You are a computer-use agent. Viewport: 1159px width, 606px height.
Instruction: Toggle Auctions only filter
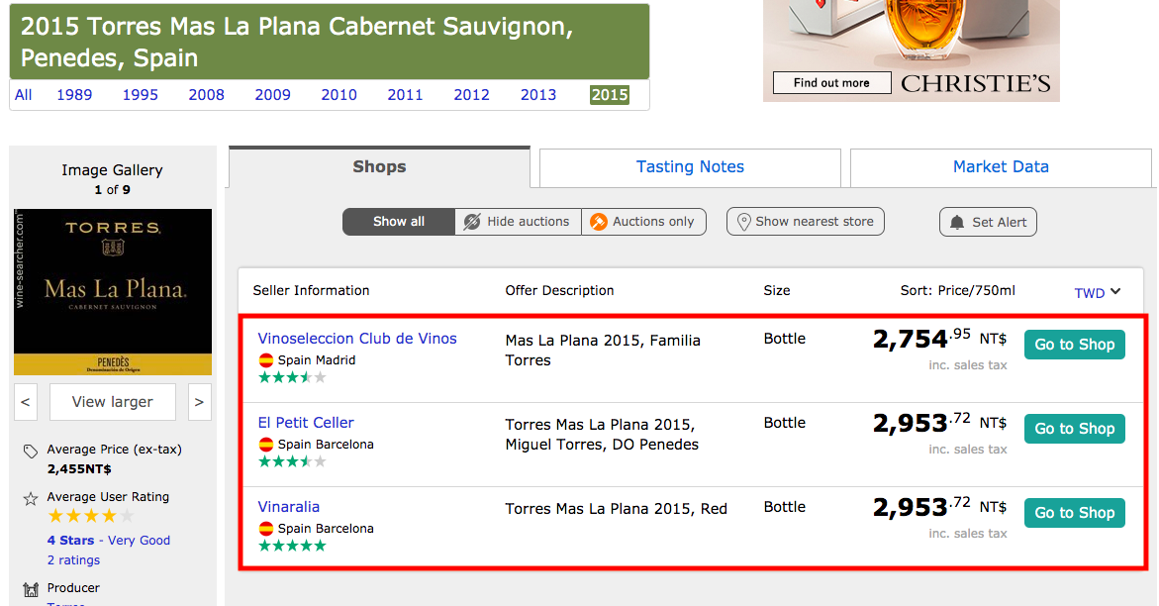coord(643,222)
